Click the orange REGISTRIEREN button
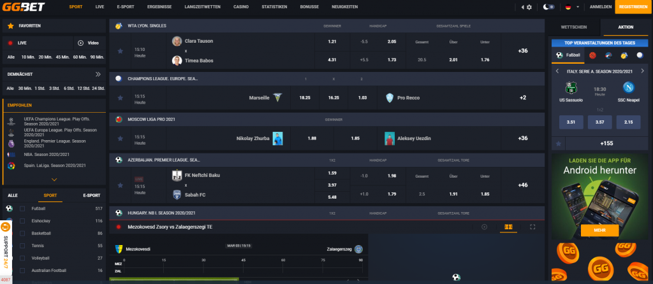The image size is (653, 284). (633, 7)
